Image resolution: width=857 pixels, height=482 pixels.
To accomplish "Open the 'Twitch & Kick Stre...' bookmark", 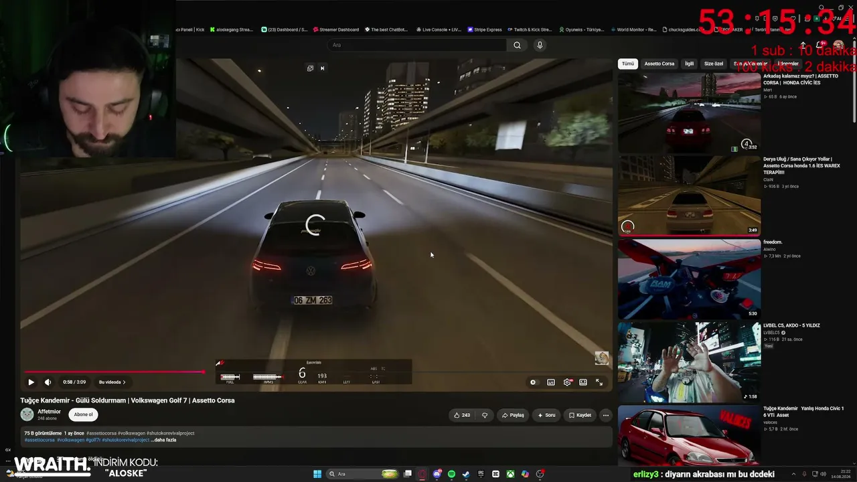I will [530, 29].
